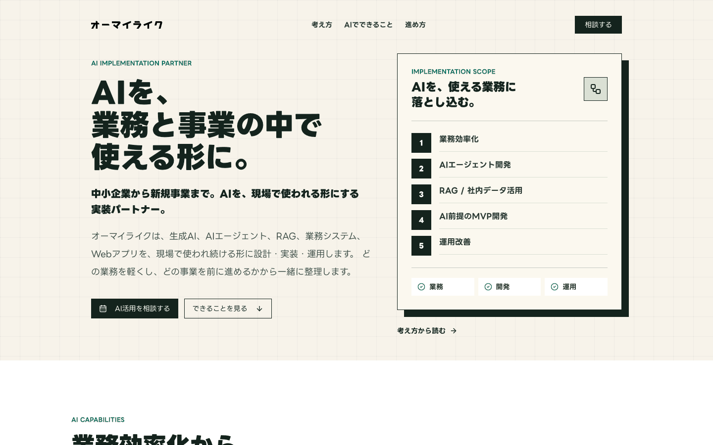Click calendar icon in AI活用を相談する button
The height and width of the screenshot is (445, 713).
point(103,309)
